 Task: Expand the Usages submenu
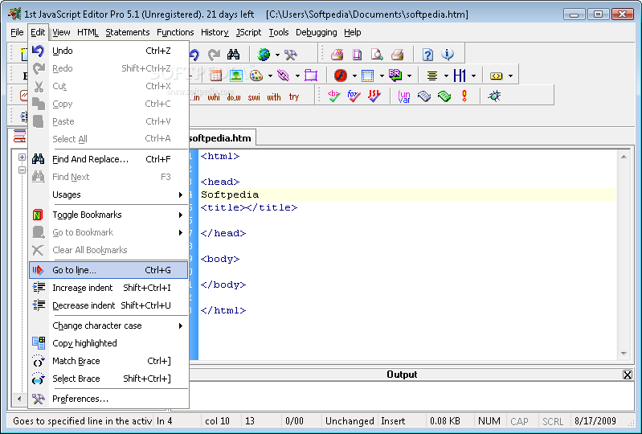(108, 194)
